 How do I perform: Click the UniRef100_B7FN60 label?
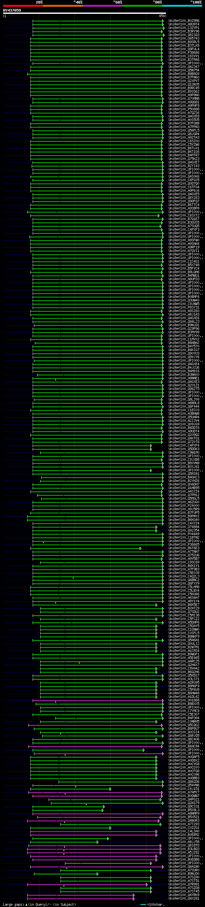[x=184, y=78]
